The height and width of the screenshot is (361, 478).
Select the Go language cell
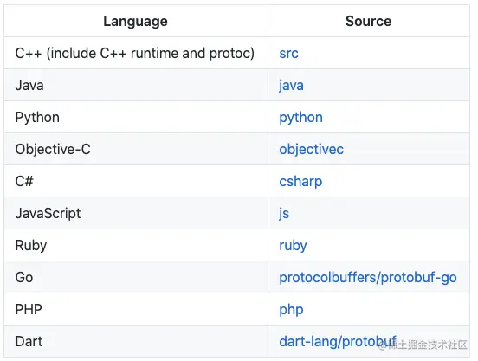136,277
